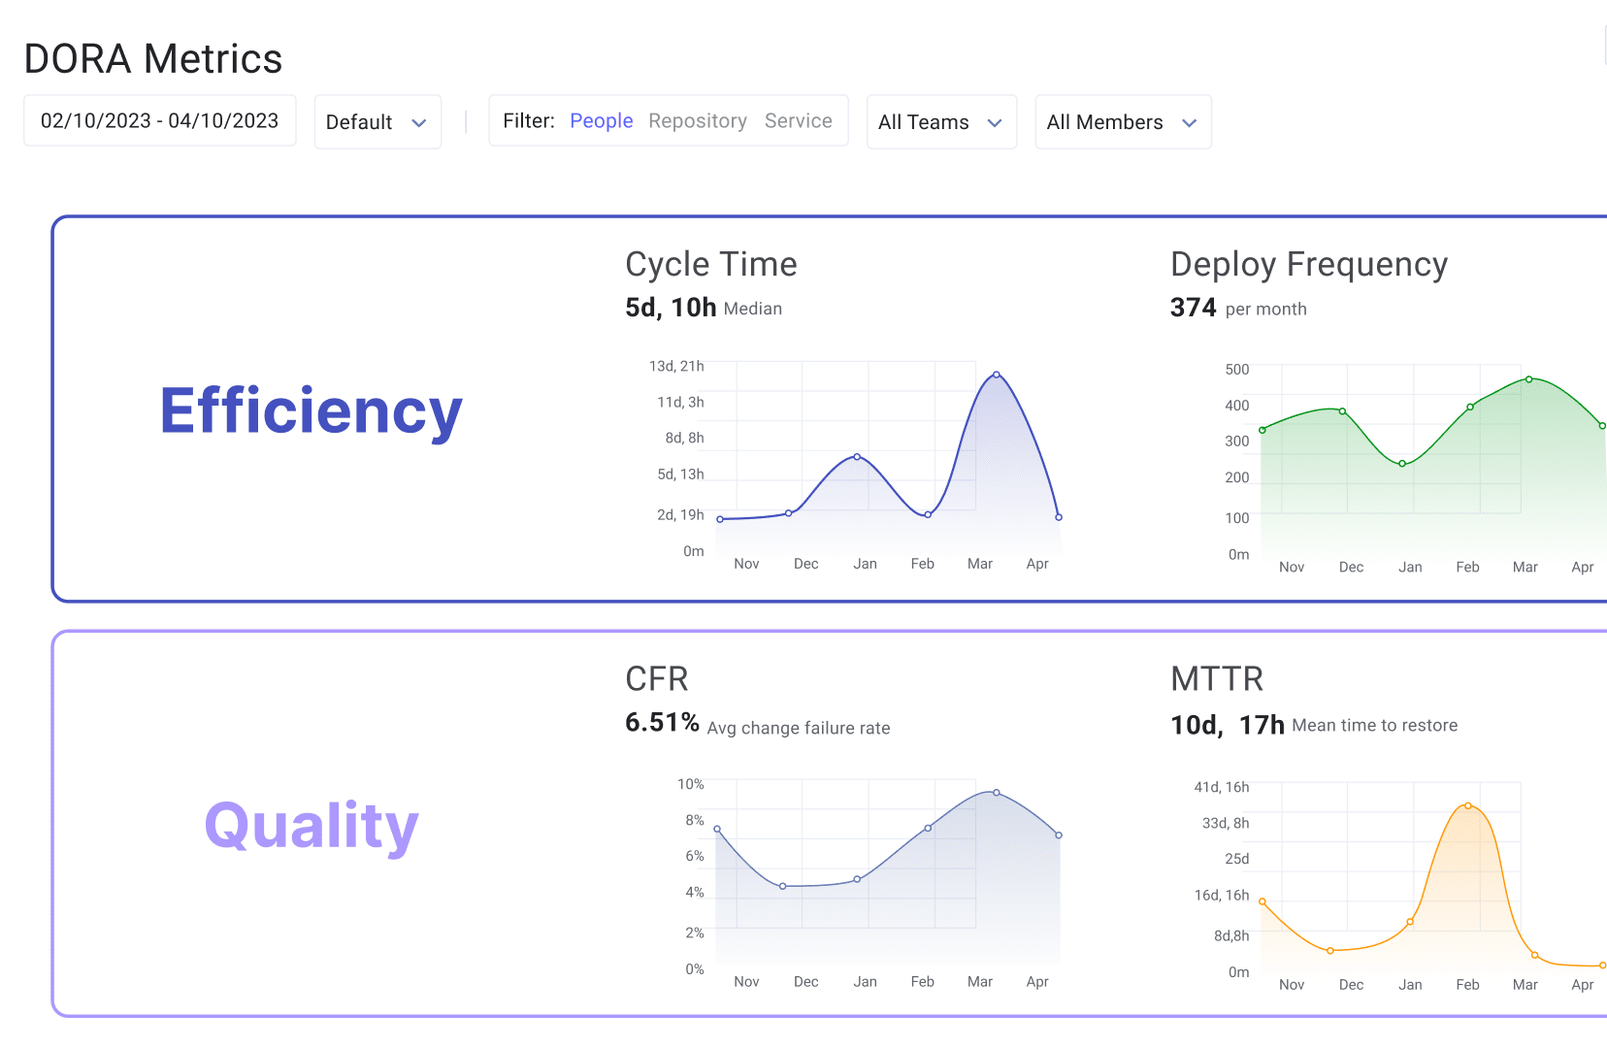Screen dimensions: 1607x1047
Task: Click the chevron in All Teams dropdown
Action: [x=994, y=123]
